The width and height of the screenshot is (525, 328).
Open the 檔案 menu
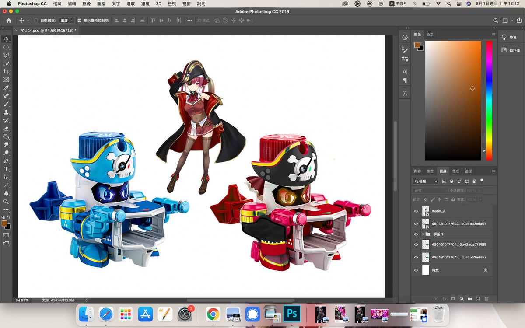click(x=57, y=3)
